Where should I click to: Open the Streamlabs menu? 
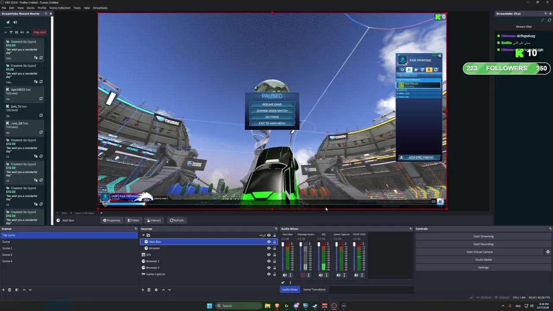(100, 8)
